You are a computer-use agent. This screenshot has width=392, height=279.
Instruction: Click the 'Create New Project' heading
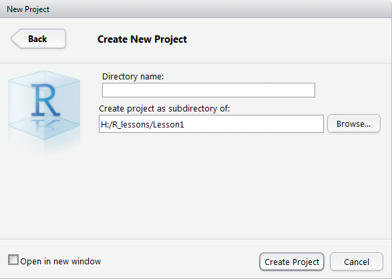click(142, 39)
